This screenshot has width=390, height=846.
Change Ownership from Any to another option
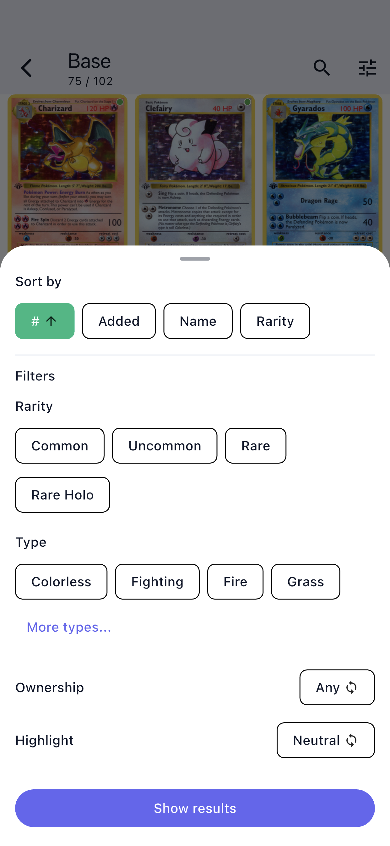tap(337, 687)
